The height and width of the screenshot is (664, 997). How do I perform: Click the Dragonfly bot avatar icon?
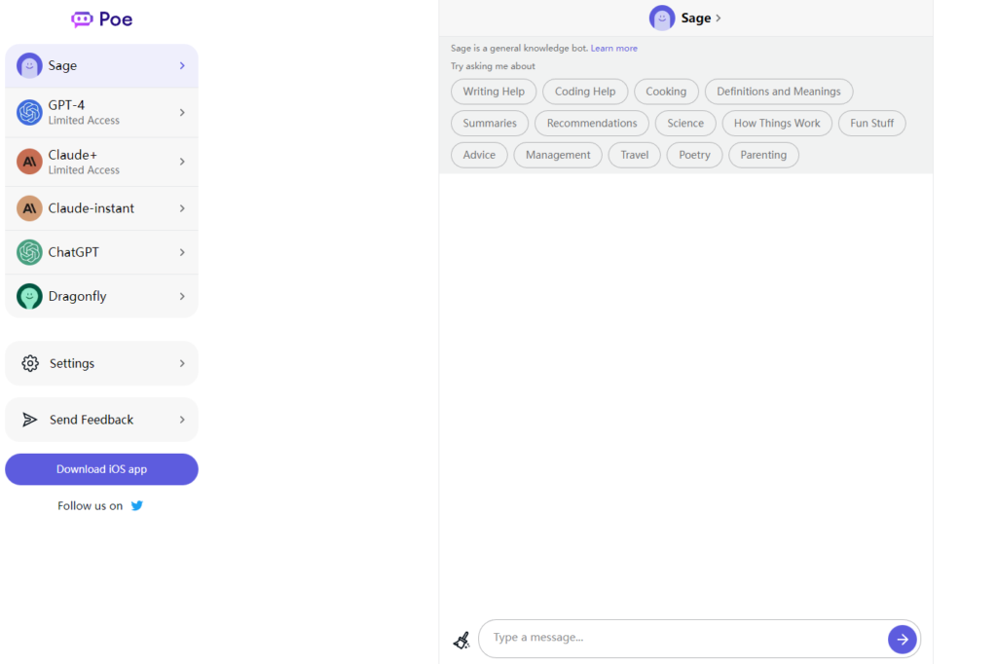(x=29, y=296)
